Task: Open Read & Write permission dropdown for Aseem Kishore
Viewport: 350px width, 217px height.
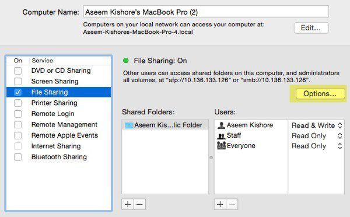Action: [x=317, y=125]
